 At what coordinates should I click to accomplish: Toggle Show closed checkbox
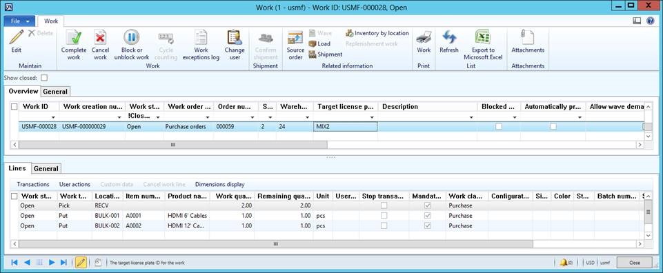point(44,78)
